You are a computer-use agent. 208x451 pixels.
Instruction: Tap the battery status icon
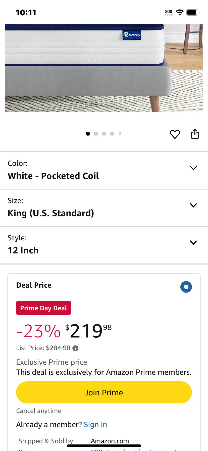click(193, 12)
